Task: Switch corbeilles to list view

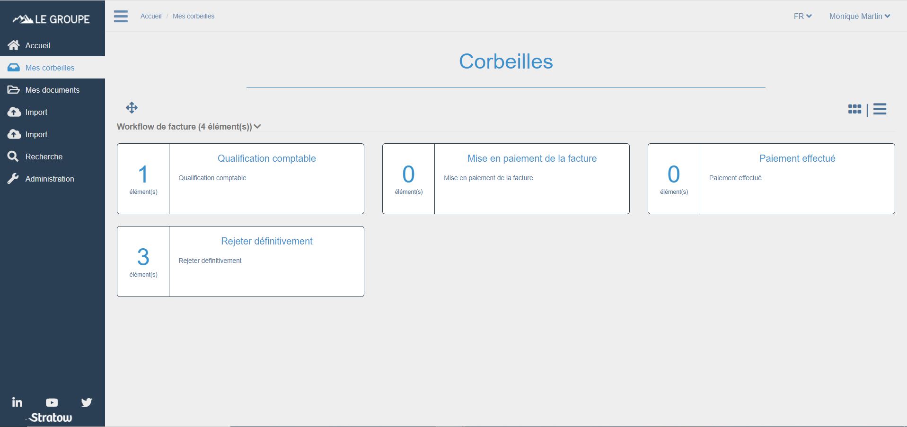Action: 880,109
